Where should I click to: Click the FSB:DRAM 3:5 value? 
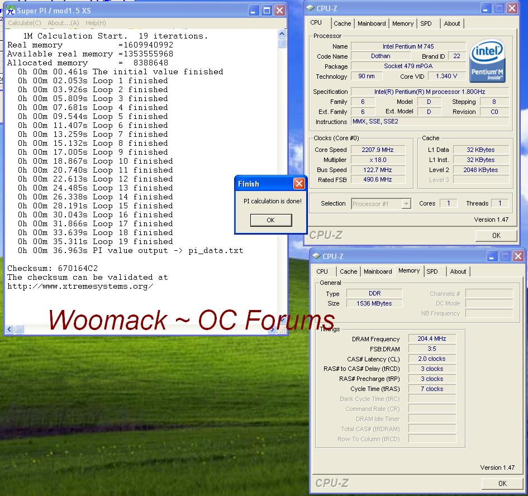point(432,349)
